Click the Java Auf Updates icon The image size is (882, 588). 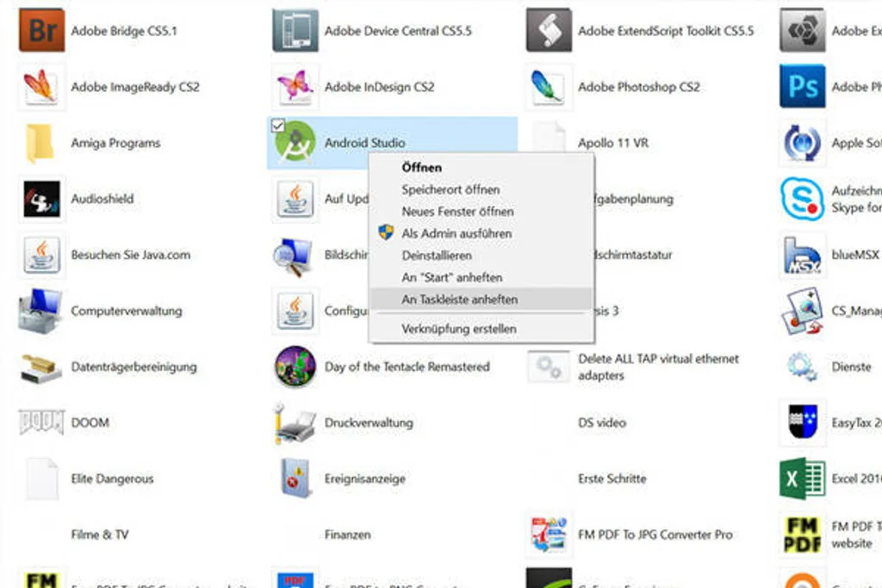point(295,199)
